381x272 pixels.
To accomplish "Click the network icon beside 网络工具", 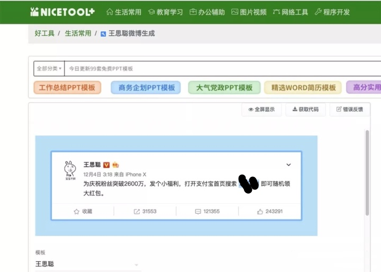I will (x=276, y=12).
